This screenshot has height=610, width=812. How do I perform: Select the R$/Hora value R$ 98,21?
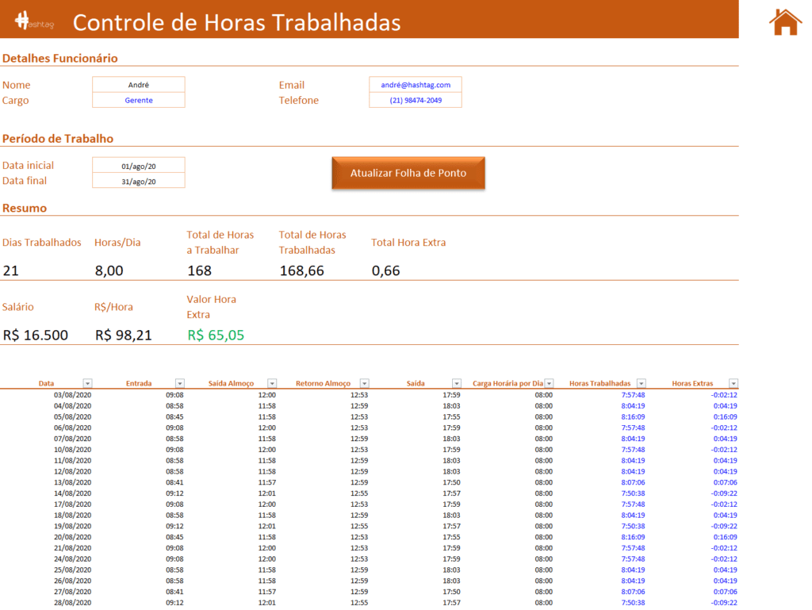click(x=123, y=335)
